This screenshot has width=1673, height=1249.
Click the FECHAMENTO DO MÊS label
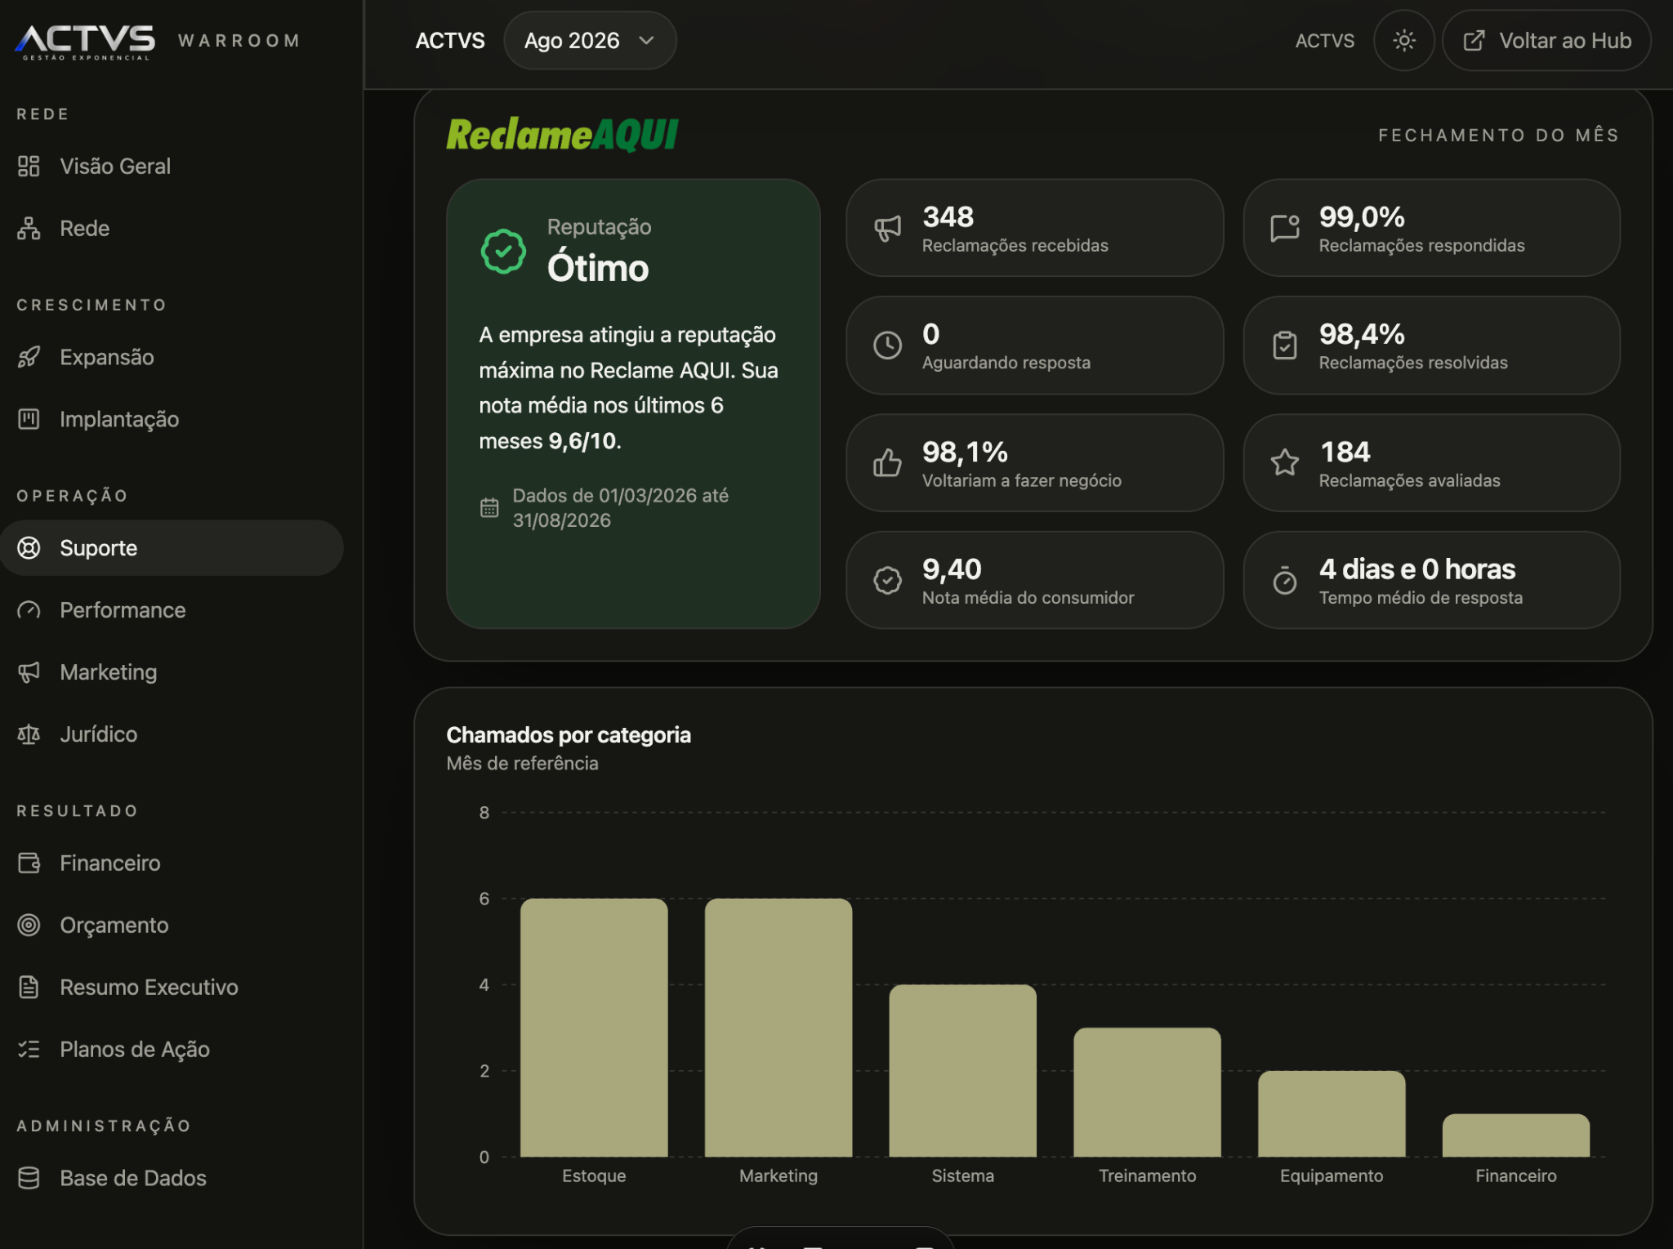pyautogui.click(x=1499, y=136)
